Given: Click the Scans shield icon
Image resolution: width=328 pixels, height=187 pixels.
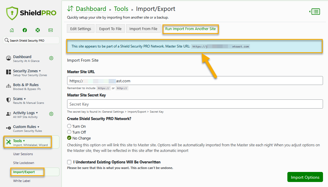Looking at the screenshot, I should [8, 100].
